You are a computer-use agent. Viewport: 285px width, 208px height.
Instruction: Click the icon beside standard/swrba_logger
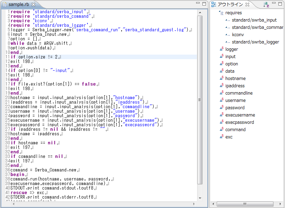tap(228, 42)
